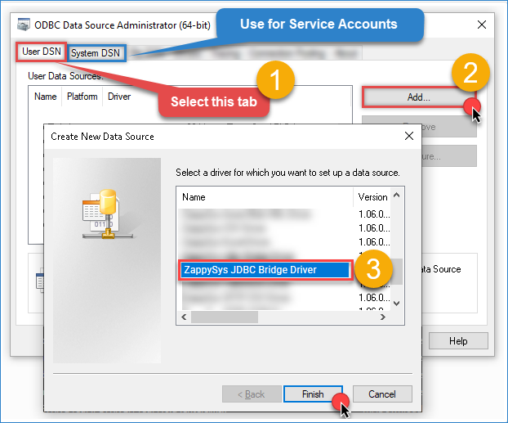
Task: Cancel the new data source dialog
Action: 381,394
